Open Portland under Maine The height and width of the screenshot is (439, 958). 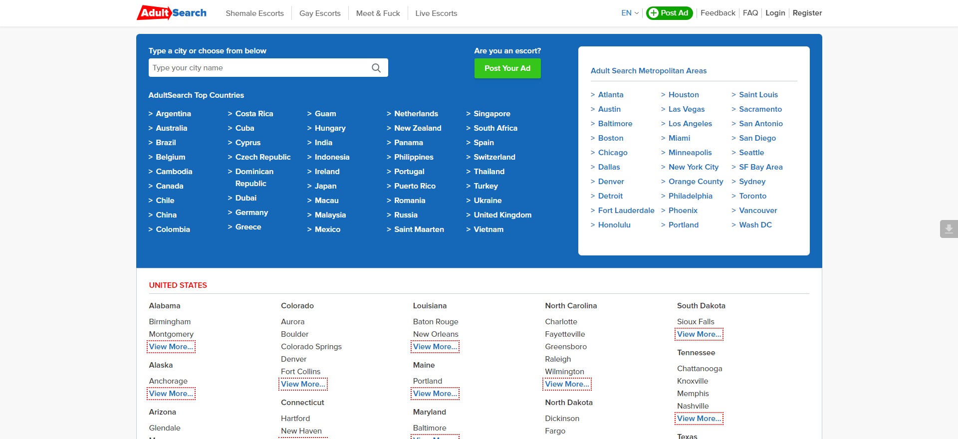point(428,381)
